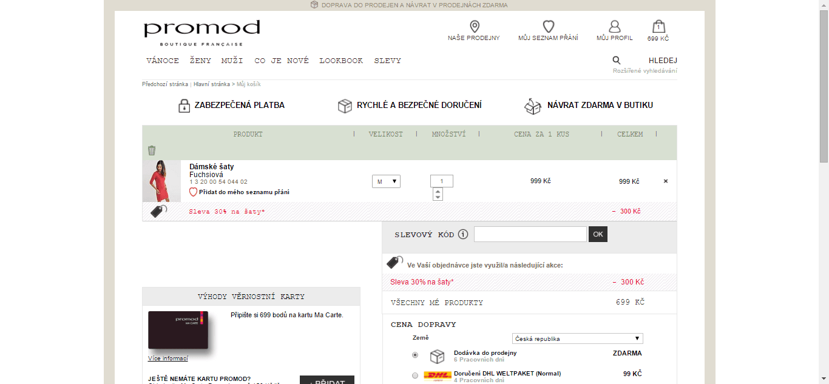829x384 pixels.
Task: Click Rozšířené vyhledávání link
Action: point(645,71)
